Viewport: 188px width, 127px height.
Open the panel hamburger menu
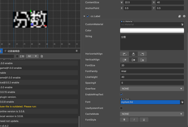click(77, 51)
